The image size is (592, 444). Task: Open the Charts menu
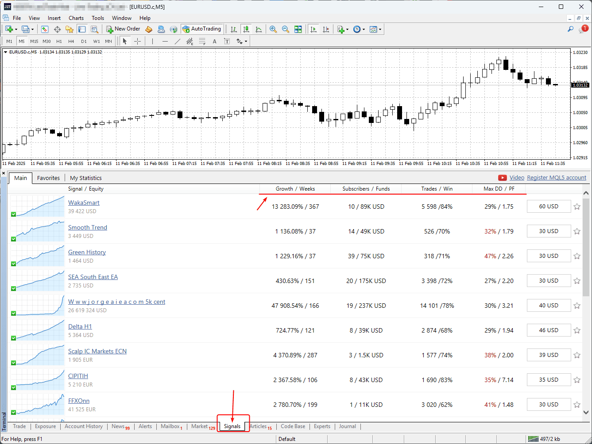pos(76,18)
